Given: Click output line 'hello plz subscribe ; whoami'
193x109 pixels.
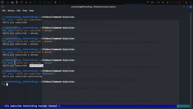Looking at the screenshot, I should (x=21, y=44).
